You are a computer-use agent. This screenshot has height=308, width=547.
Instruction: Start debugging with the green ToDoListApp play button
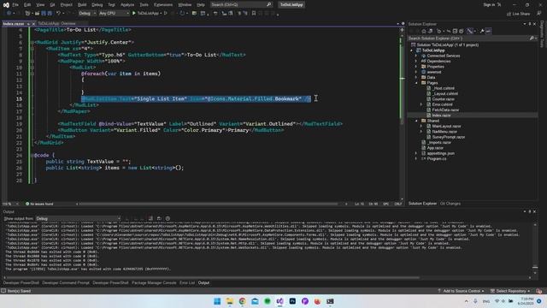[x=134, y=14]
